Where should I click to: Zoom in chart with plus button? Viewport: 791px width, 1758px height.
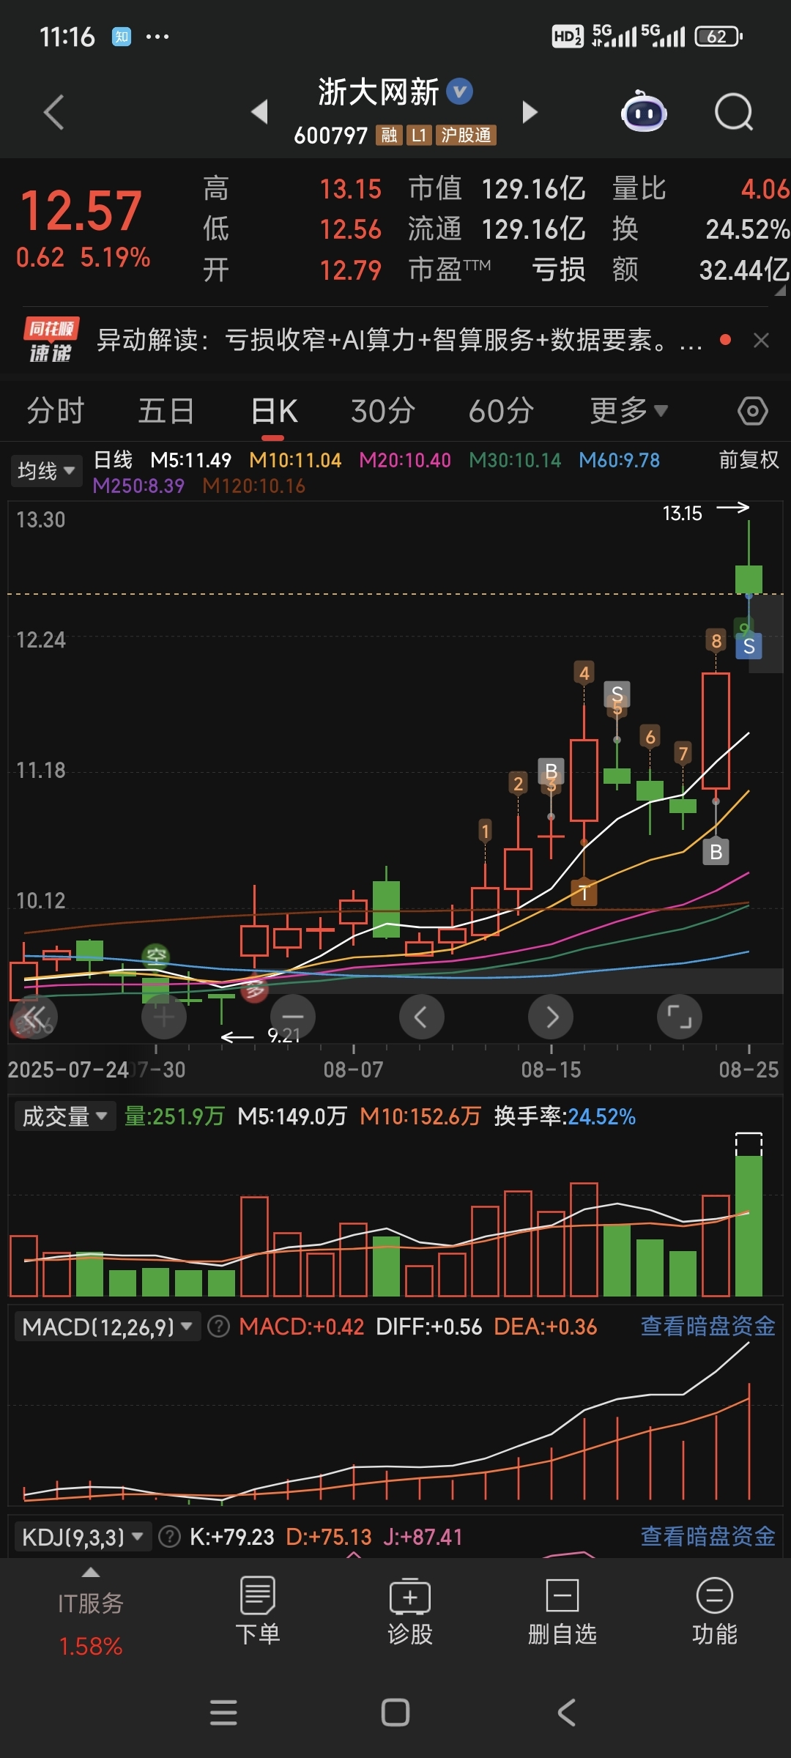(x=164, y=1017)
